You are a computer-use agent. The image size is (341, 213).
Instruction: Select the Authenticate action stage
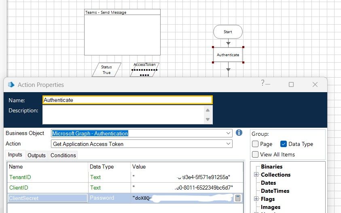point(228,55)
